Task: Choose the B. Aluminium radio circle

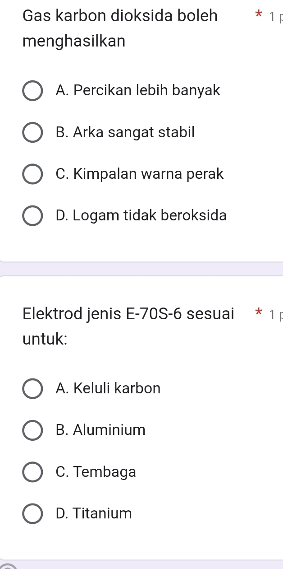Action: (x=33, y=430)
